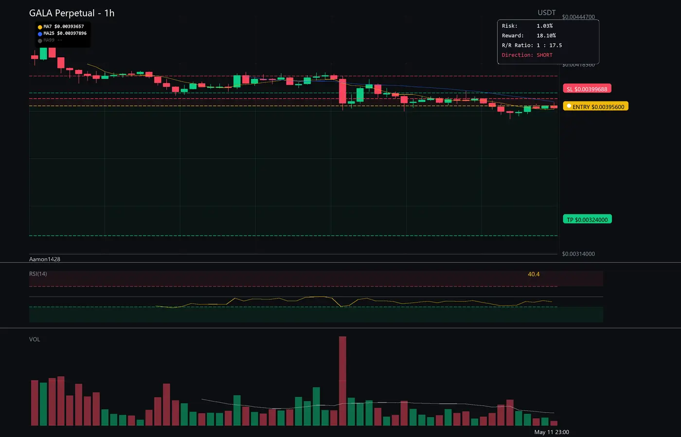The width and height of the screenshot is (681, 437).
Task: Click the USDT currency label
Action: point(547,13)
